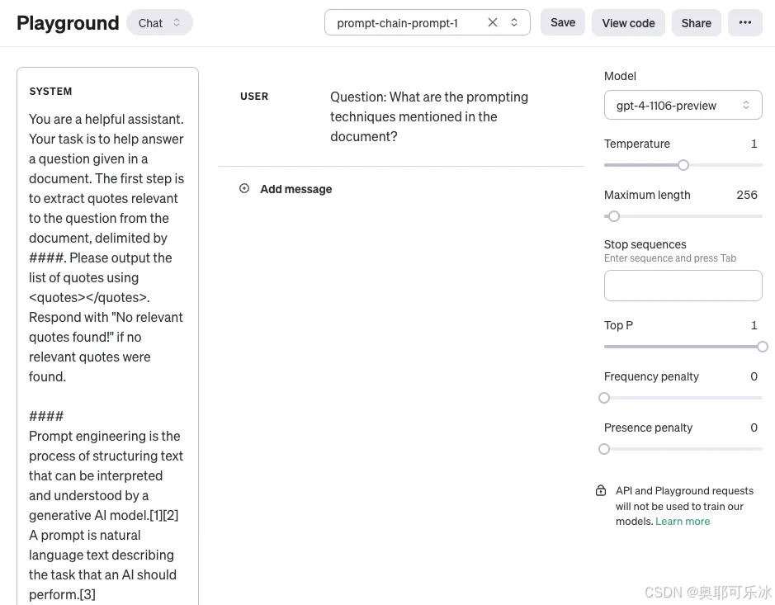The width and height of the screenshot is (775, 605).
Task: Click the Maximum length slider handle
Action: point(614,216)
